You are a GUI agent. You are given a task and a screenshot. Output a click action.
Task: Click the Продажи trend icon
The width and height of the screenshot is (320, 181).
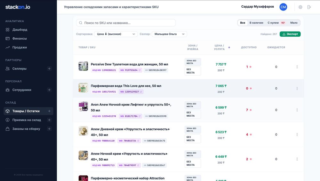8,47
